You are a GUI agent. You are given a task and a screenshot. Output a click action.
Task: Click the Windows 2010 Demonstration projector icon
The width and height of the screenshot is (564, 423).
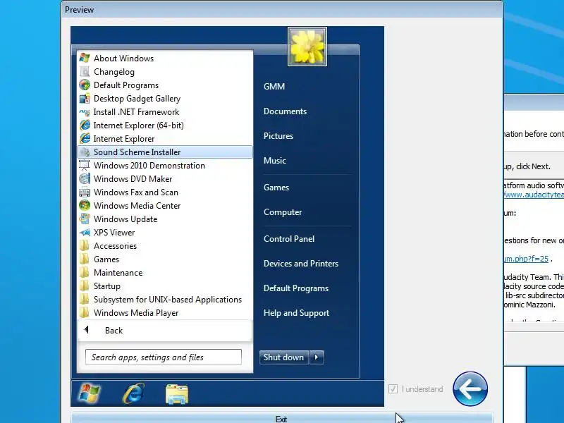(85, 165)
